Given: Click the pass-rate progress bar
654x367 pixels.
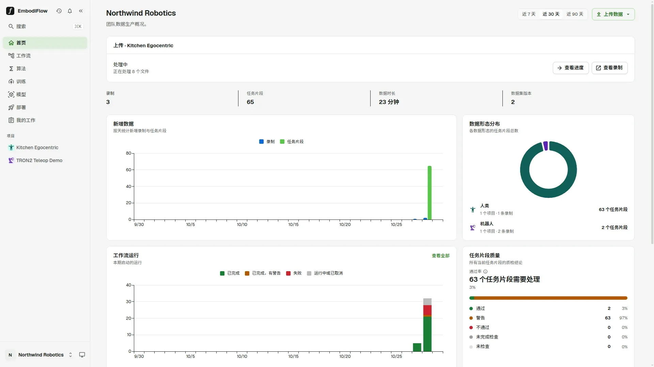Looking at the screenshot, I should pyautogui.click(x=548, y=298).
